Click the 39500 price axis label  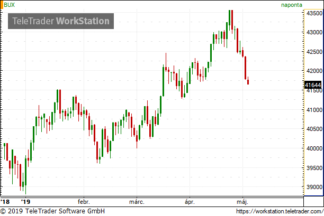314,168
